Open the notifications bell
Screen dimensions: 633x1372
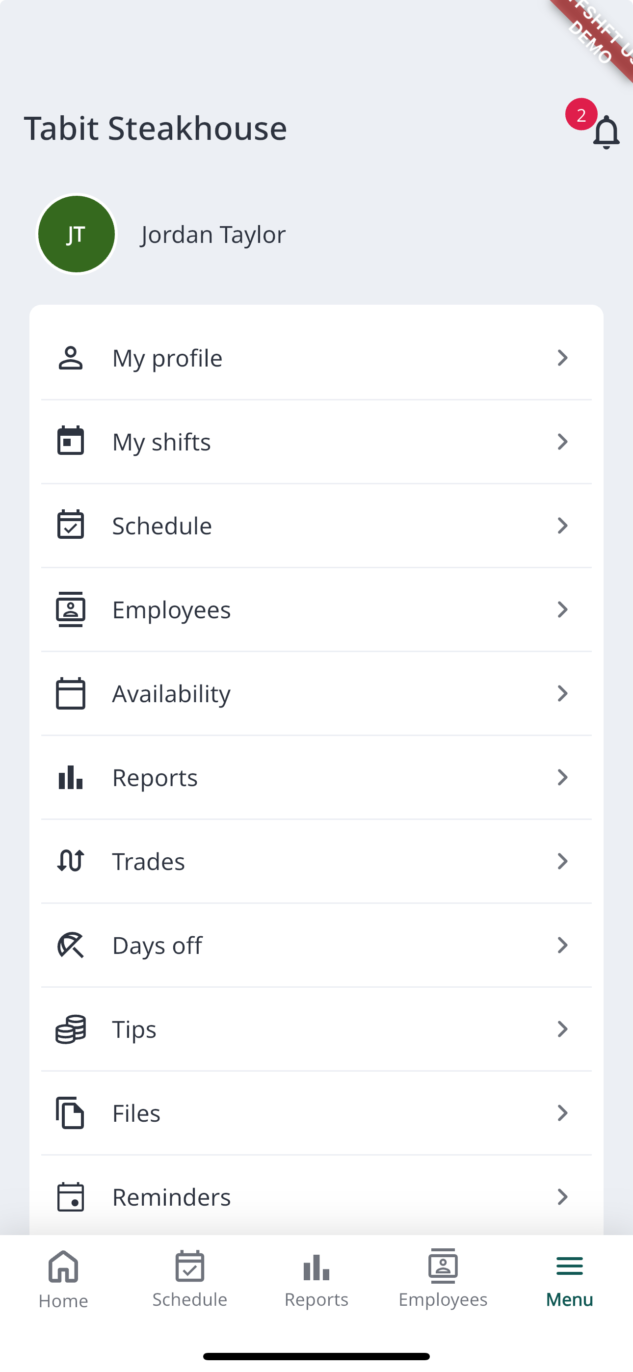(x=606, y=132)
